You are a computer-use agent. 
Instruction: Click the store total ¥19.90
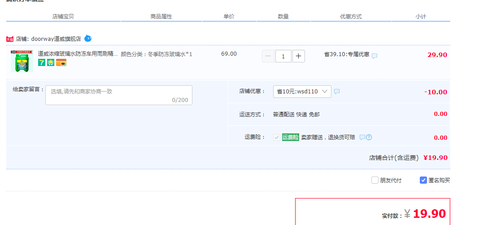pyautogui.click(x=435, y=158)
